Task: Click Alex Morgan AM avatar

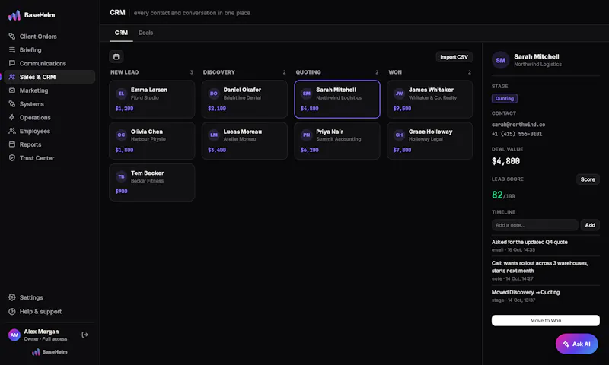Action: [14, 335]
